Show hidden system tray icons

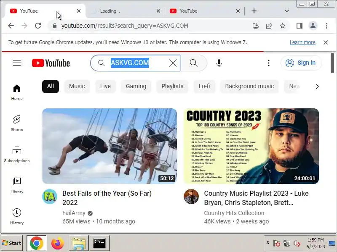[267, 243]
